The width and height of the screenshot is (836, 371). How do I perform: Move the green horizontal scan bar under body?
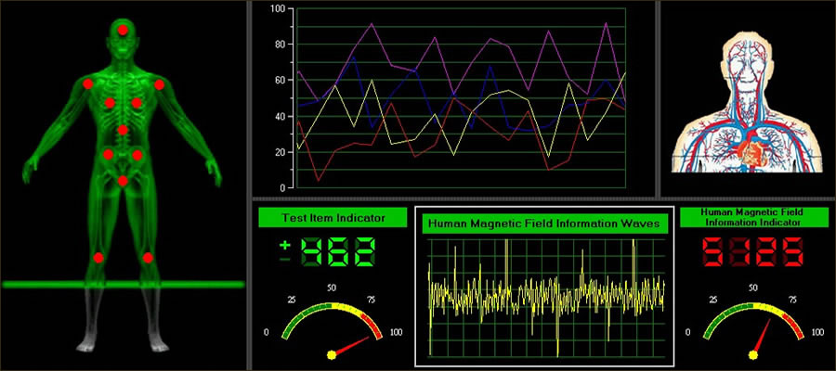[123, 284]
